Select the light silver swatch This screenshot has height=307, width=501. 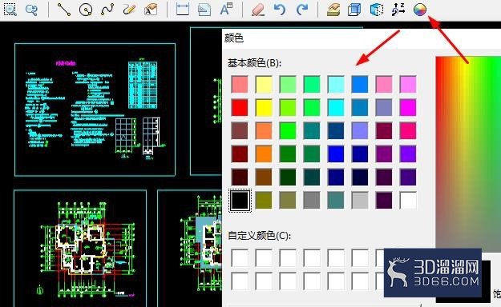[360, 201]
